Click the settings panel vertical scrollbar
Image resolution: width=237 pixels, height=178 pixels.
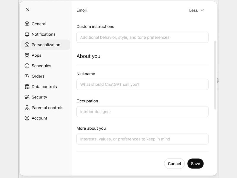click(215, 74)
